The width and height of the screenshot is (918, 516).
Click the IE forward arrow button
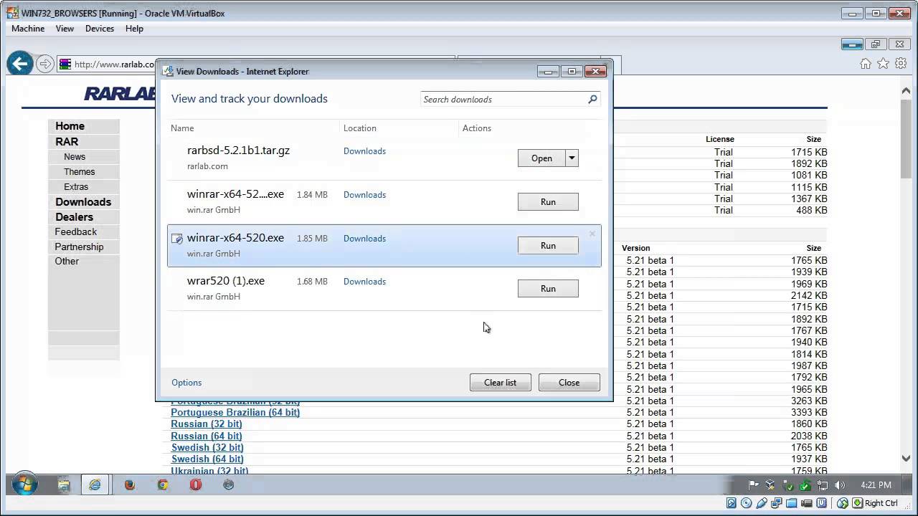click(x=45, y=64)
